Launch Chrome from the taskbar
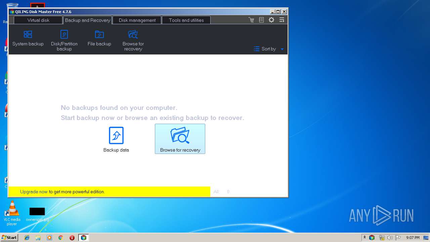 click(x=60, y=238)
